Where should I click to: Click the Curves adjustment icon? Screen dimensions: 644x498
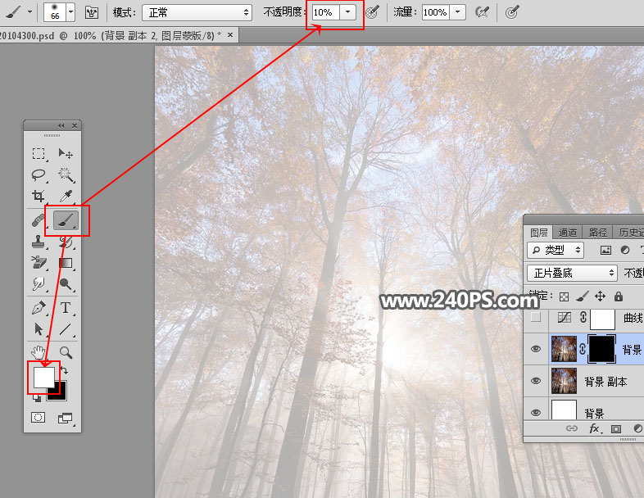pyautogui.click(x=565, y=317)
